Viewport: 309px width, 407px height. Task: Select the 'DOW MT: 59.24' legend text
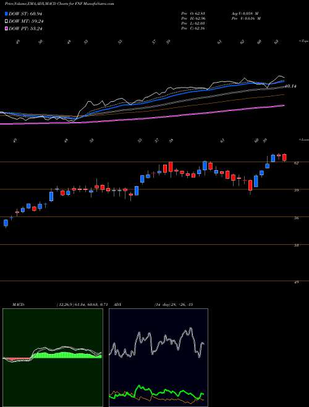point(26,22)
